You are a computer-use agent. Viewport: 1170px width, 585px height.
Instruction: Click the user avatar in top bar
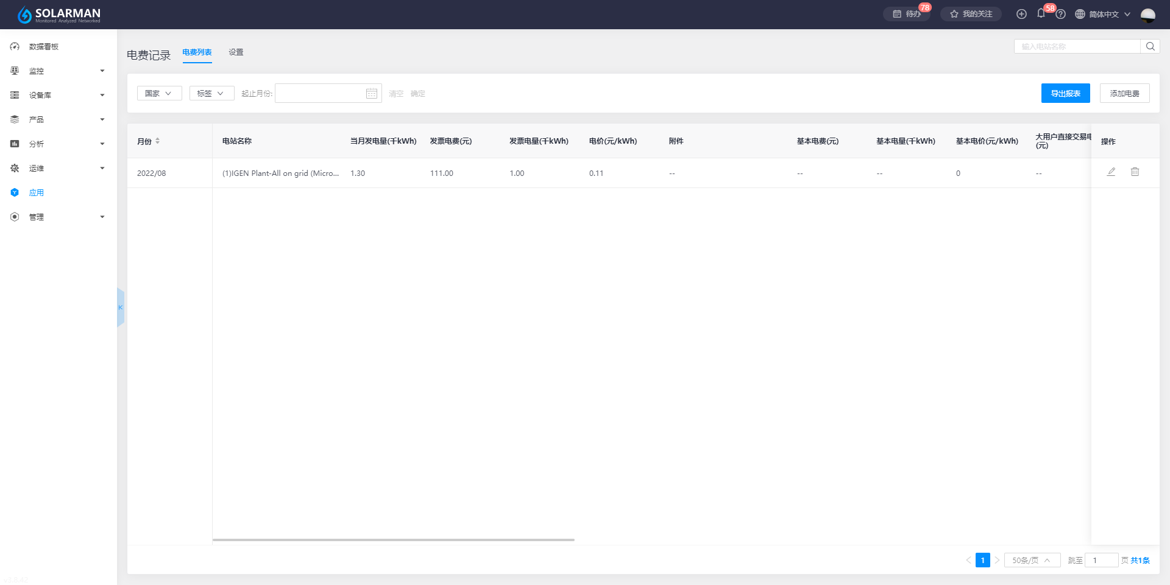pos(1147,15)
